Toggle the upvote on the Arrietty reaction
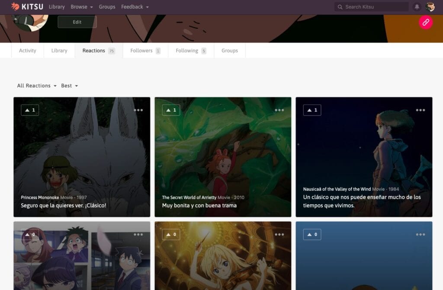This screenshot has width=443, height=290. pos(171,110)
